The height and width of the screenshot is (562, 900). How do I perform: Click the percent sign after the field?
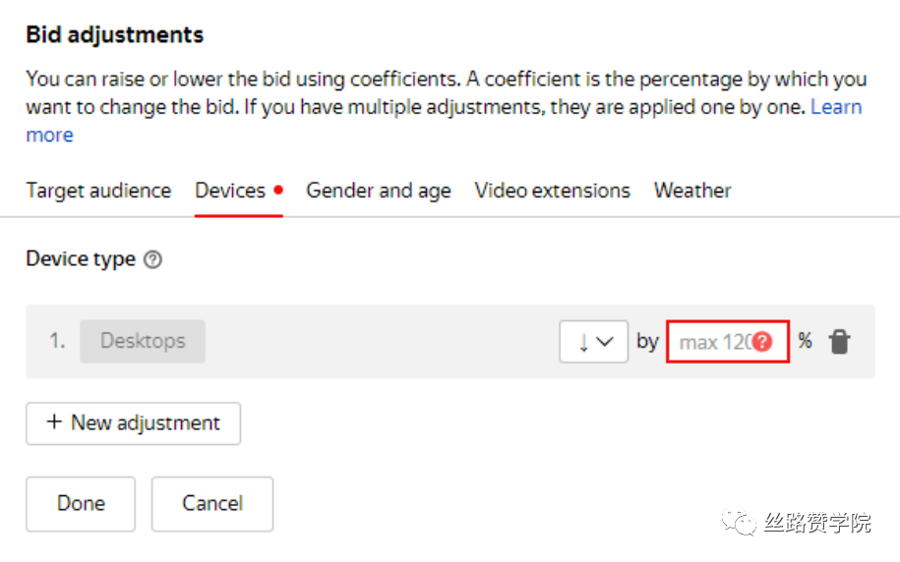[x=806, y=341]
